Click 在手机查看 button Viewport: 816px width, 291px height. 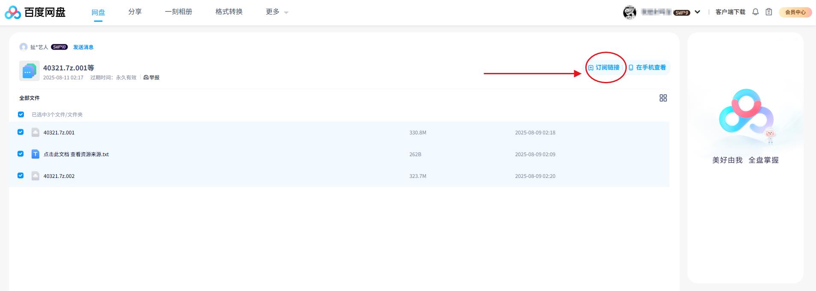coord(647,67)
